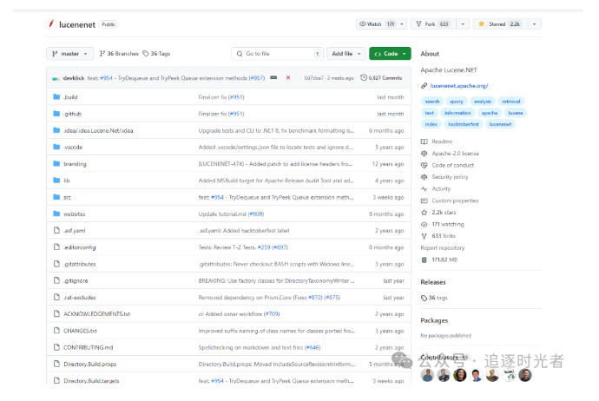Click the Report repository link
599x401 pixels.
pos(443,248)
